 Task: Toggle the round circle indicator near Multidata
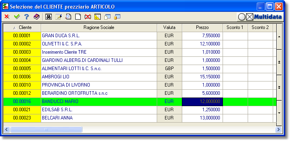click(x=242, y=17)
